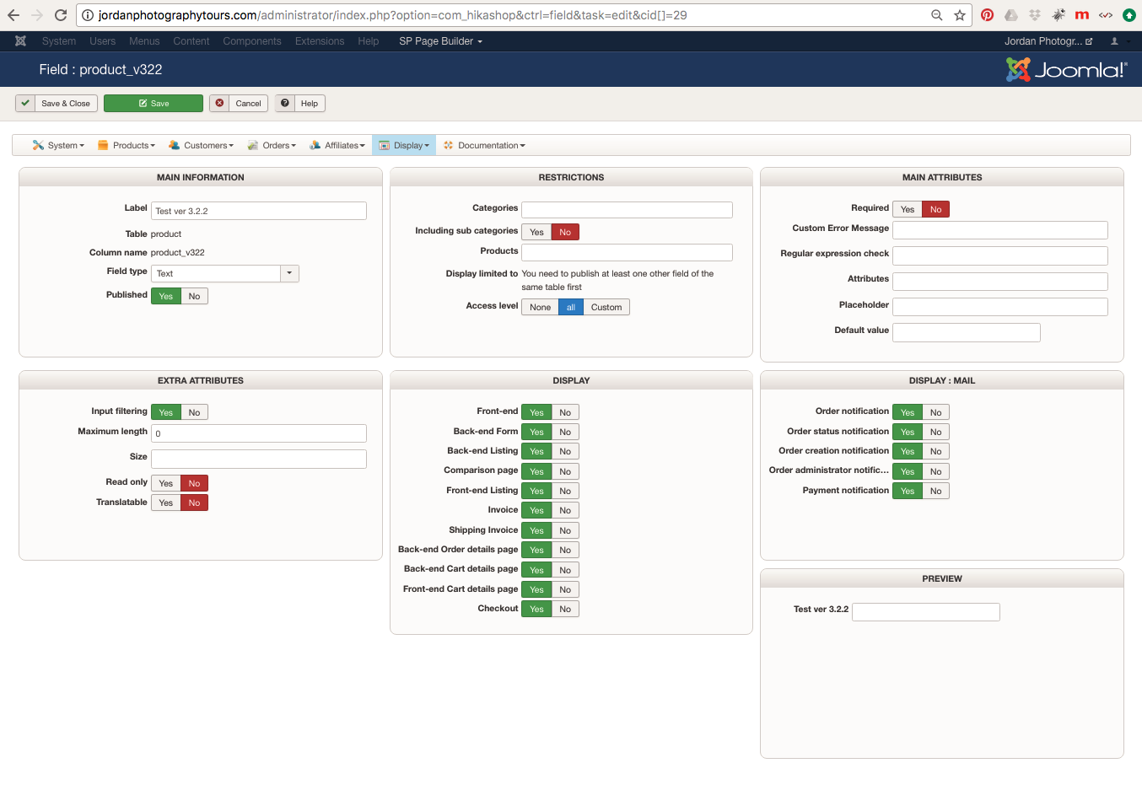The height and width of the screenshot is (790, 1142).
Task: Open the Pinterest browser extension
Action: (x=987, y=15)
